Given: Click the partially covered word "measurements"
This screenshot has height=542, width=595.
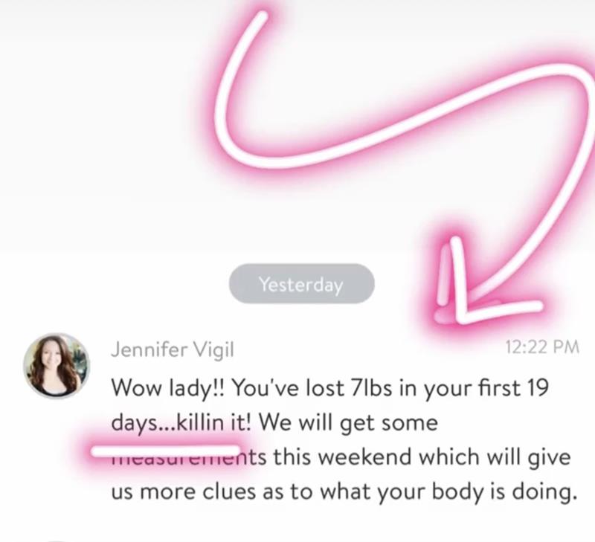Looking at the screenshot, I should [x=189, y=457].
